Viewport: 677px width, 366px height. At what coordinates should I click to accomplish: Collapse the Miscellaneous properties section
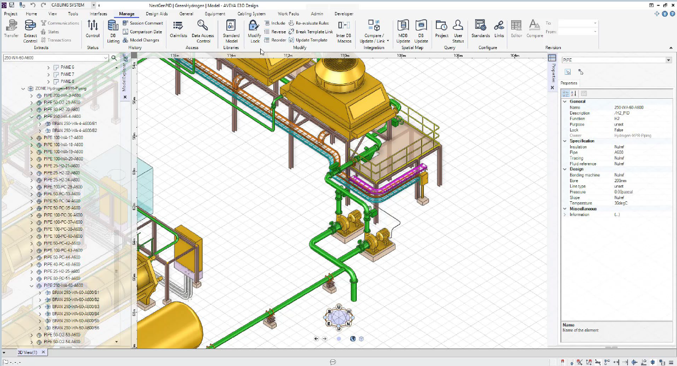[565, 209]
